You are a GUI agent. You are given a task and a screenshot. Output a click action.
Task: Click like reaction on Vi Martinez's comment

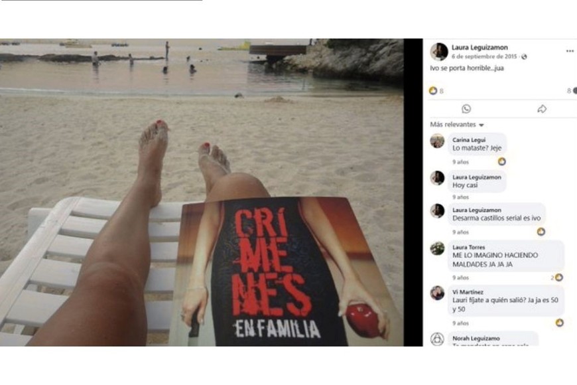(559, 323)
